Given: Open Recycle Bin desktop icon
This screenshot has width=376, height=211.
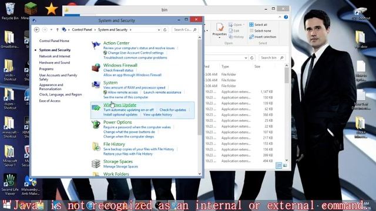Looking at the screenshot, I should [10, 11].
